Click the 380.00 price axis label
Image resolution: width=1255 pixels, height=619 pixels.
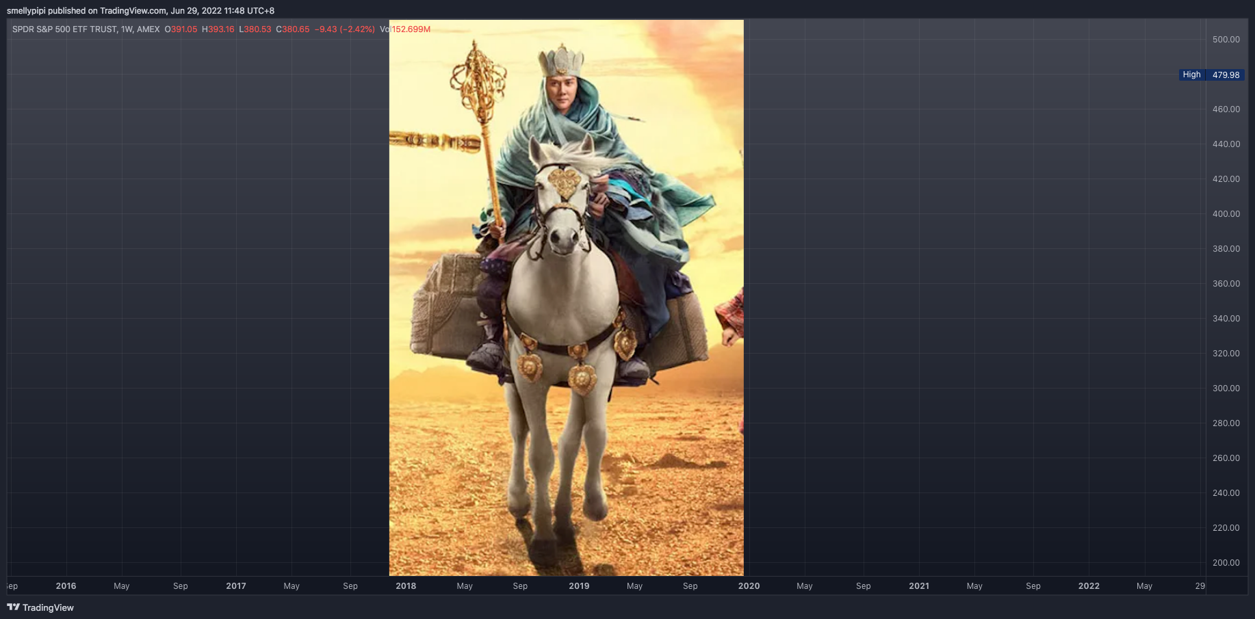pos(1226,249)
